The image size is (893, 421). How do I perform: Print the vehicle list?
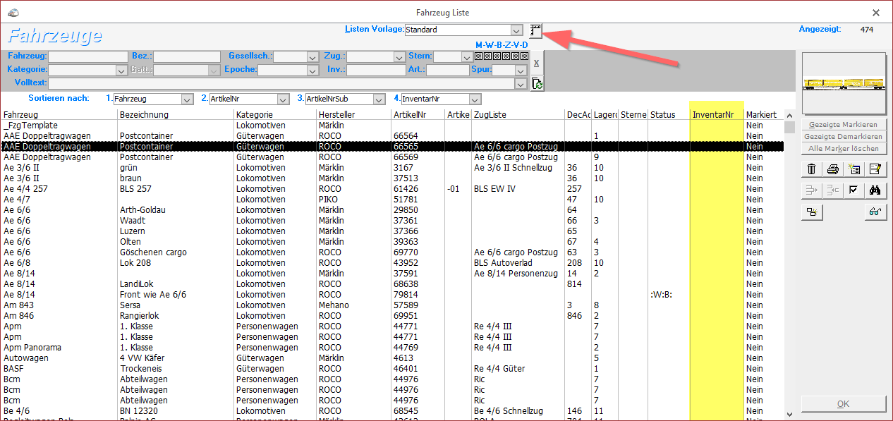(833, 169)
